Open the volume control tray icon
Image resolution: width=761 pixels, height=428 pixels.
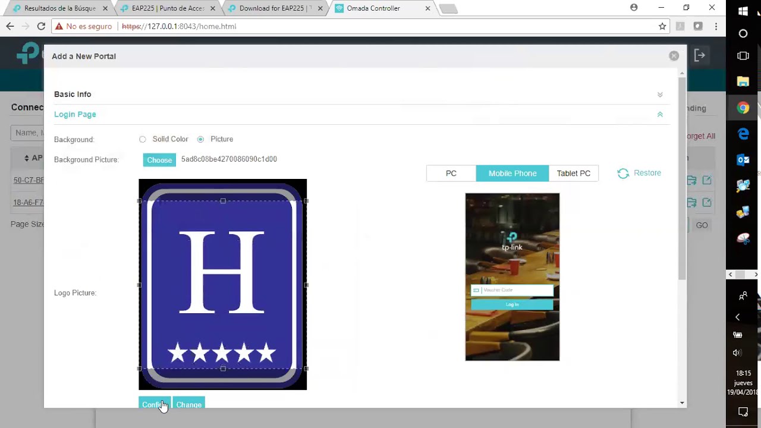click(x=738, y=353)
